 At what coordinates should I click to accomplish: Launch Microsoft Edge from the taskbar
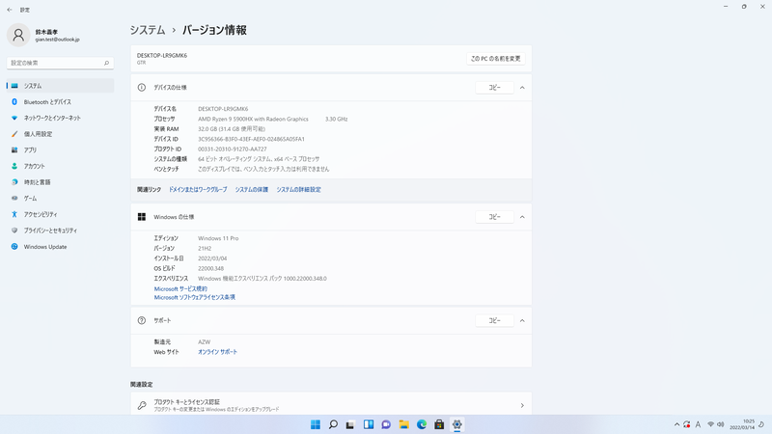422,424
